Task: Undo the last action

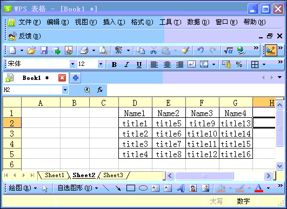Action: pos(201,50)
